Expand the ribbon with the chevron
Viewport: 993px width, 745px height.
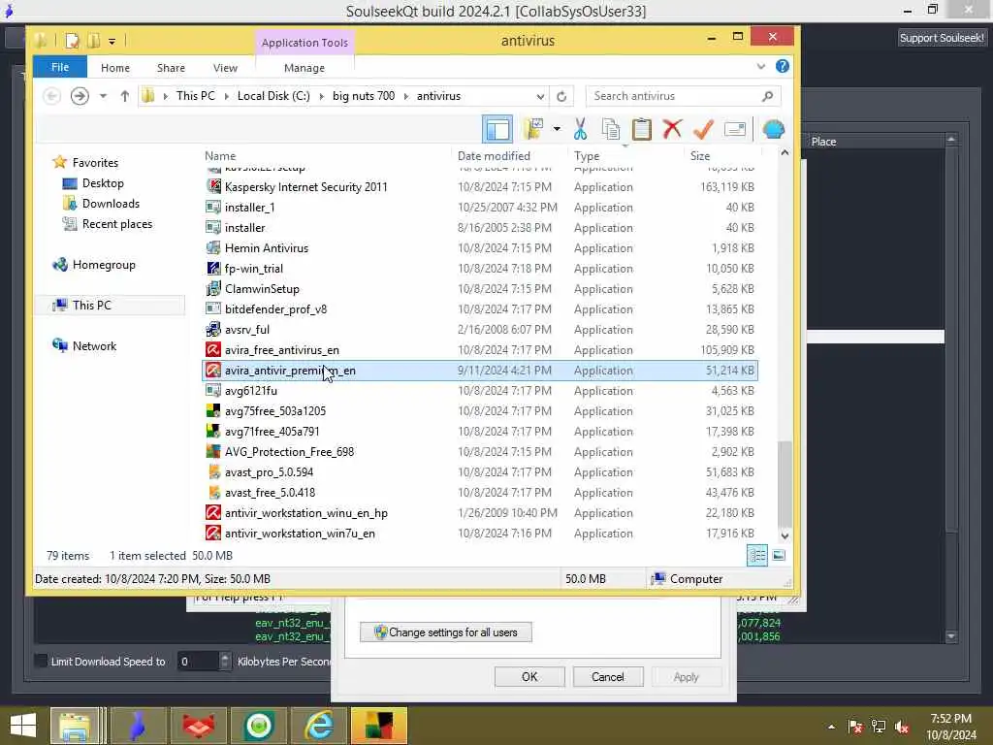point(760,66)
